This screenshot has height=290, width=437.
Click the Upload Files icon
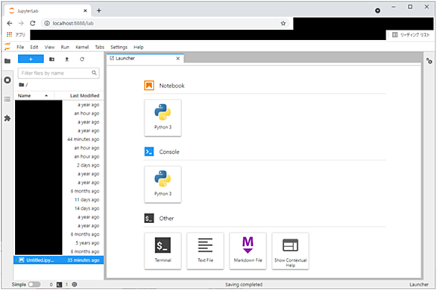(x=67, y=59)
